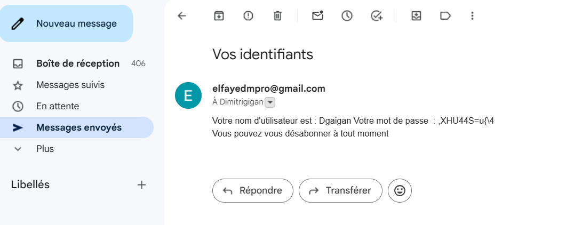Expand recipient details arrow next to Dimitrigigan
The height and width of the screenshot is (225, 582).
coord(270,102)
